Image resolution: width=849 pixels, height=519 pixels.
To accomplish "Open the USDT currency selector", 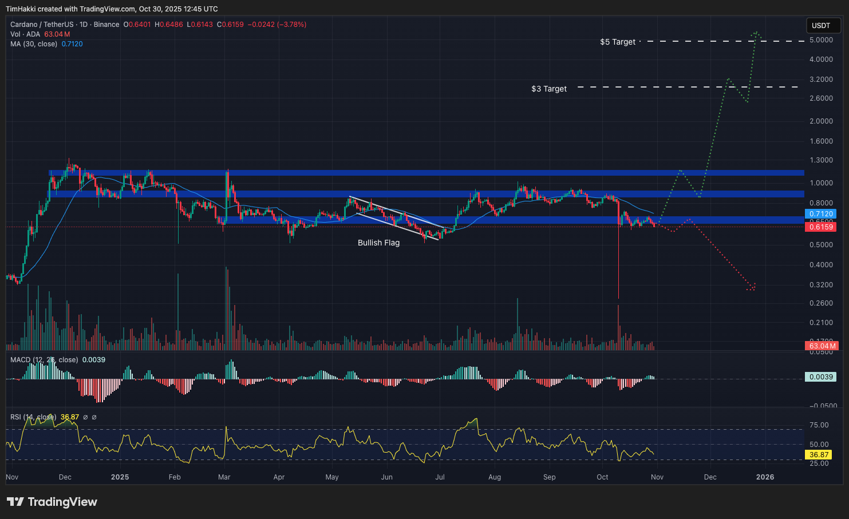I will [821, 25].
